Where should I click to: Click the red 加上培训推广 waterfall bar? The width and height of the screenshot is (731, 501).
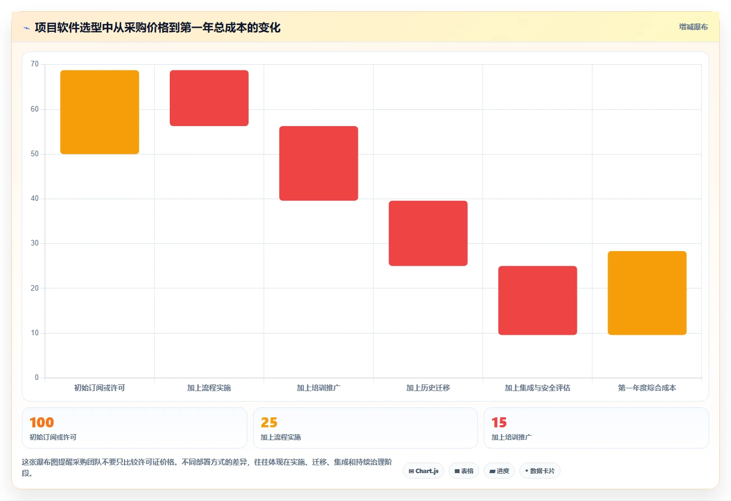tap(318, 163)
